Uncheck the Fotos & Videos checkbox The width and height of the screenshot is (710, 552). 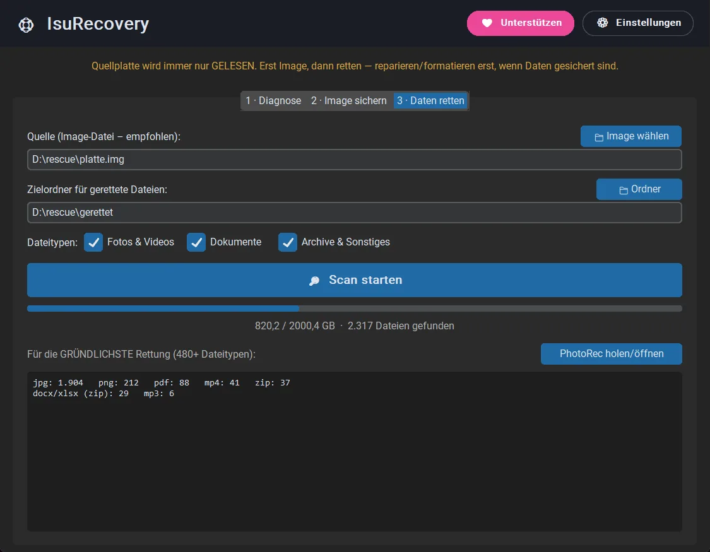tap(93, 242)
